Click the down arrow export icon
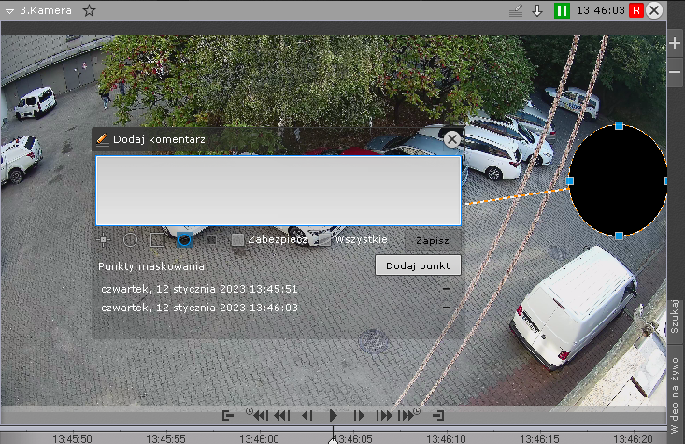Viewport: 685px width, 444px height. coord(537,11)
